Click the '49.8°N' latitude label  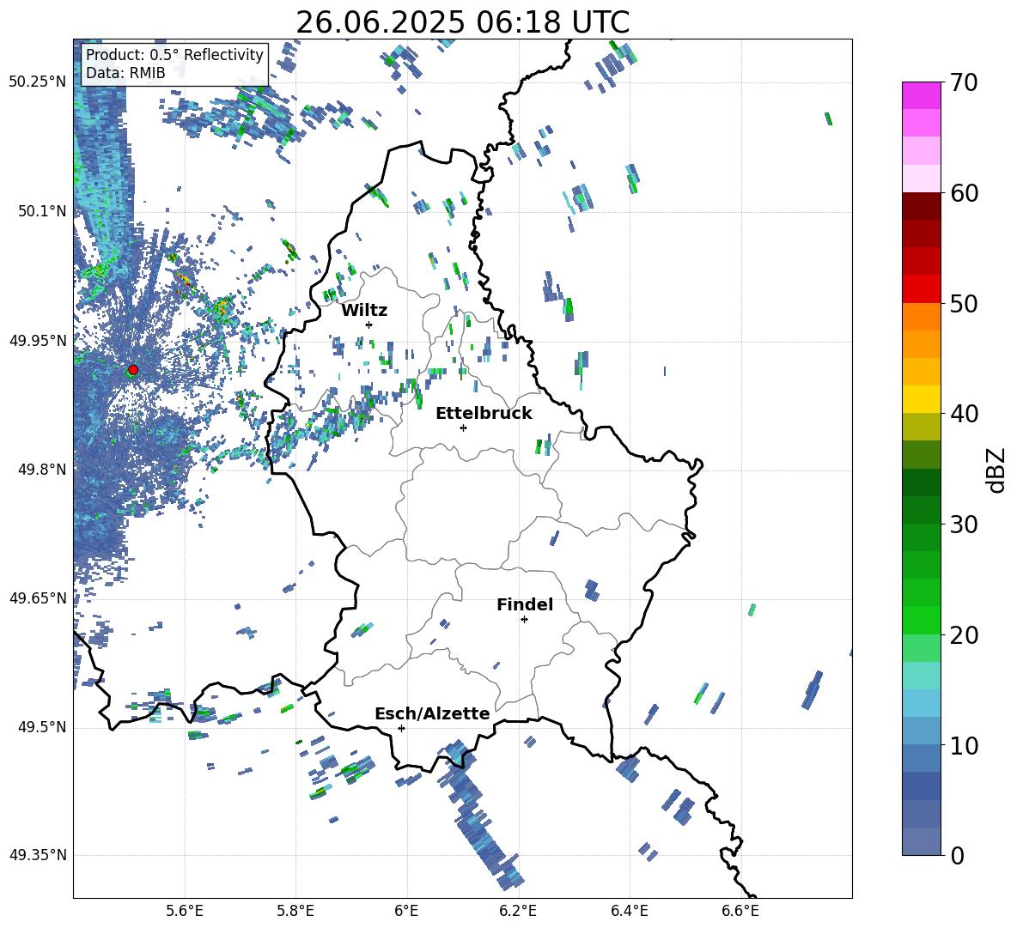41,470
